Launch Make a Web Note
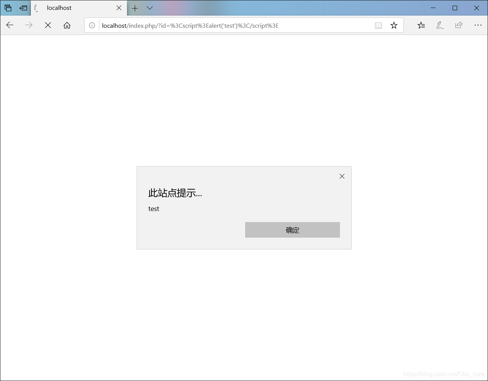This screenshot has height=381, width=488. click(x=440, y=25)
